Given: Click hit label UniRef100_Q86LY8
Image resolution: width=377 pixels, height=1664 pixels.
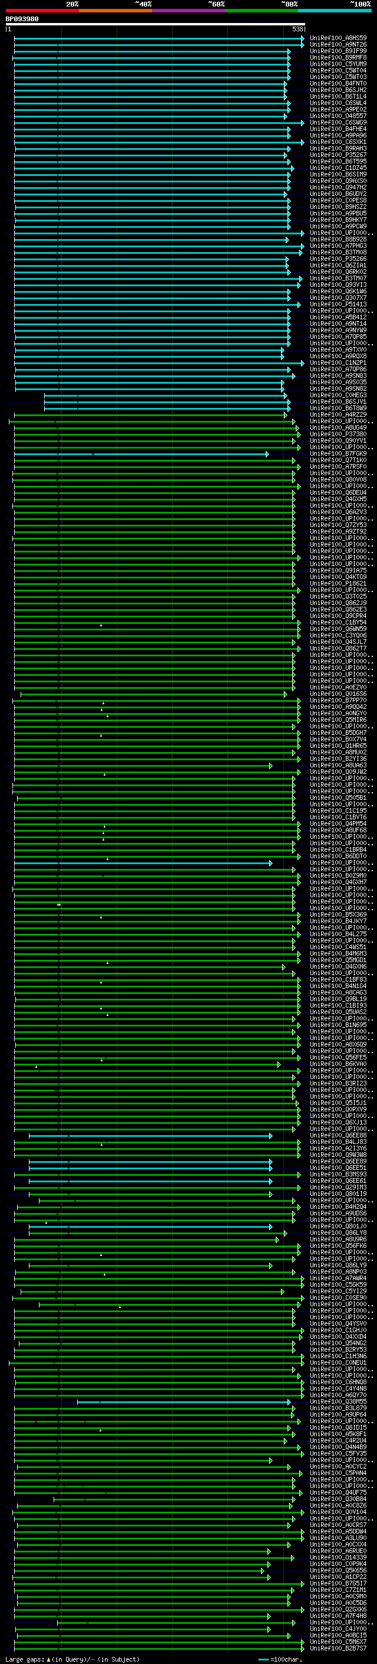Looking at the screenshot, I should (338, 1233).
